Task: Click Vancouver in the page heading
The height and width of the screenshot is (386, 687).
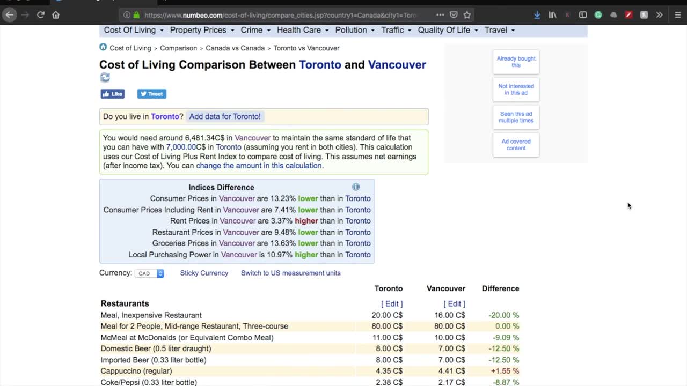Action: click(397, 65)
